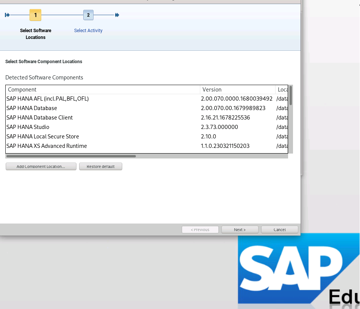Click the table's horizontal scrollbar thumb

click(71, 156)
